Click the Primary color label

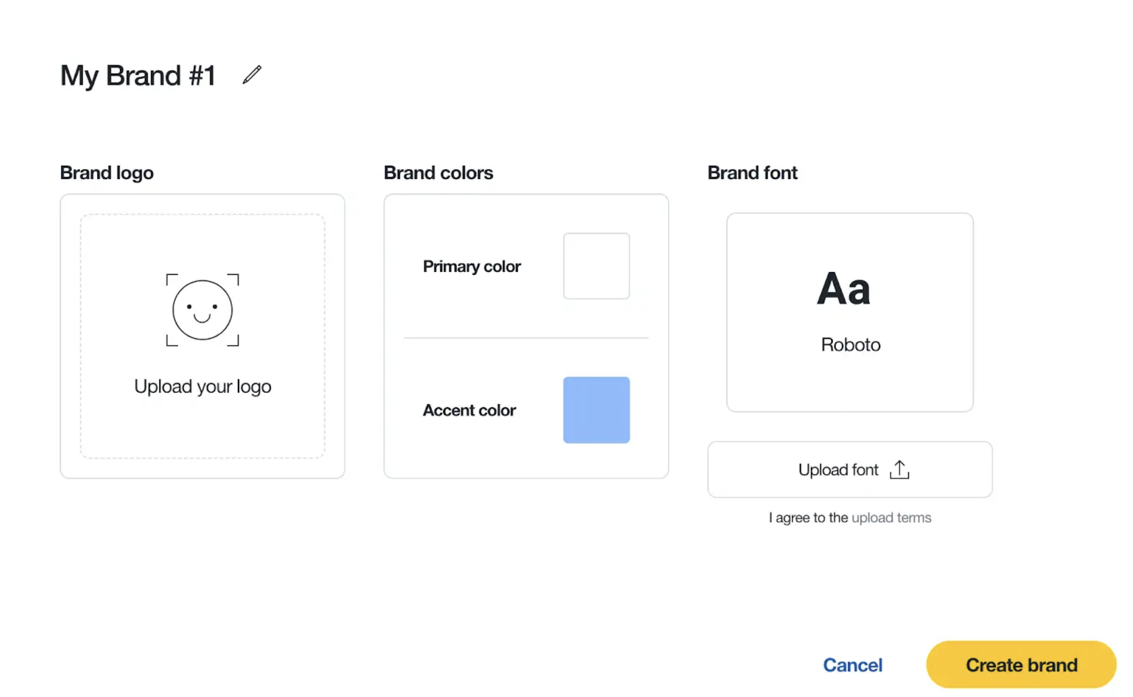point(471,266)
